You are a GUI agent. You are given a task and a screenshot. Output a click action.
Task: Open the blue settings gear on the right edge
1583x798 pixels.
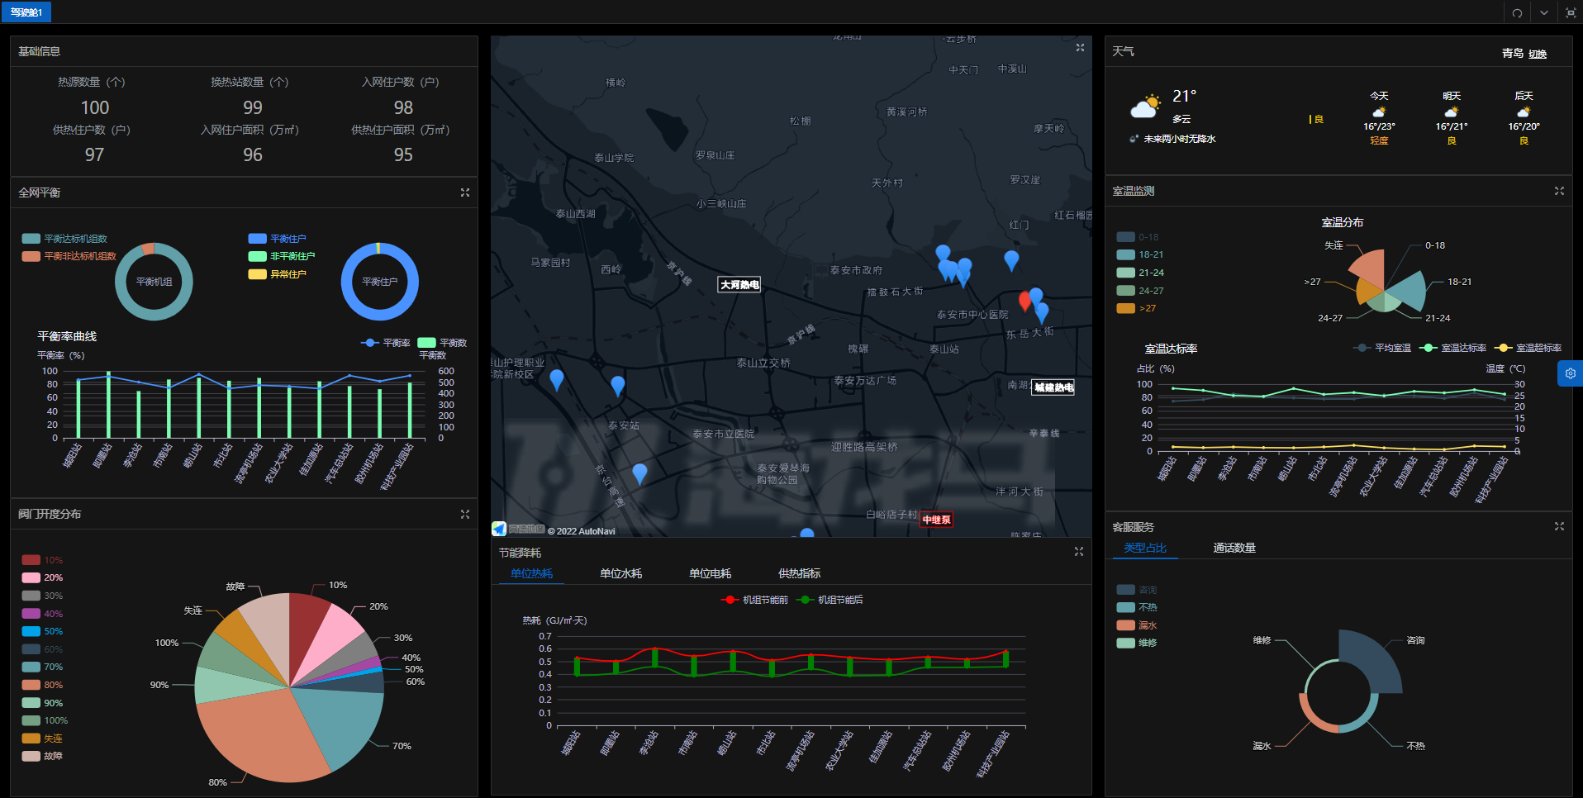1570,373
